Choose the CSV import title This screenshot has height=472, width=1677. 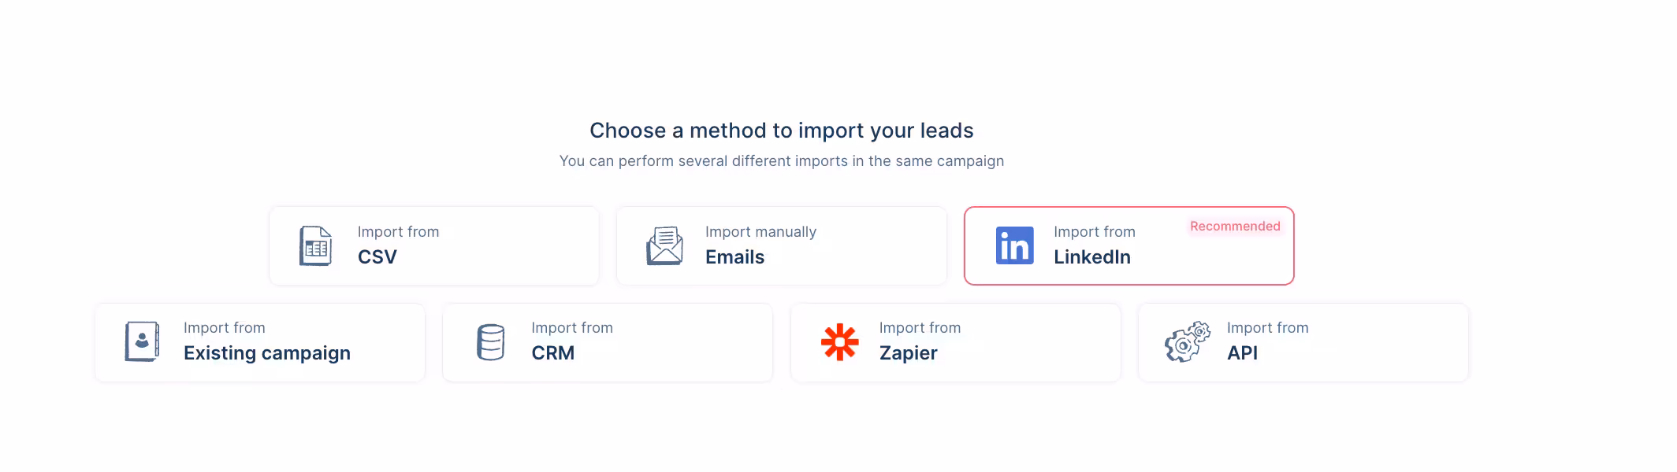[x=377, y=257]
